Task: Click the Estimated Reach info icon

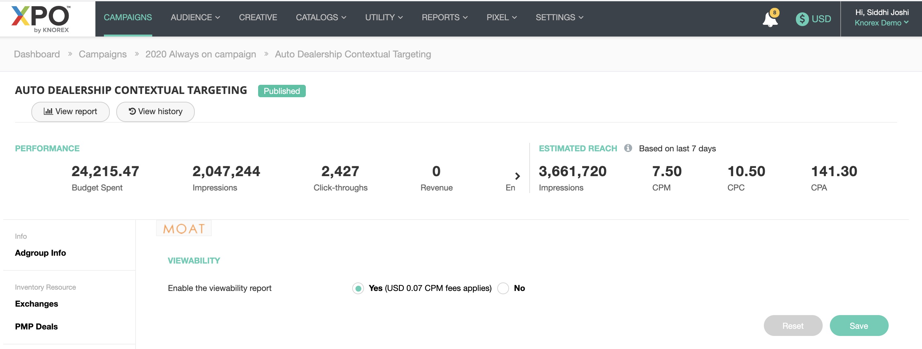Action: [x=628, y=148]
